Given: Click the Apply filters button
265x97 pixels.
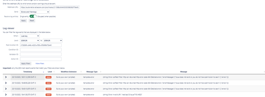Looking at the screenshot, I should click(26, 64).
